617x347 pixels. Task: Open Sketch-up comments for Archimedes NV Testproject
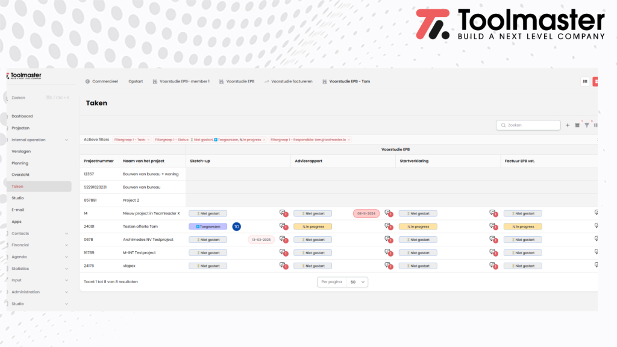[x=284, y=239]
